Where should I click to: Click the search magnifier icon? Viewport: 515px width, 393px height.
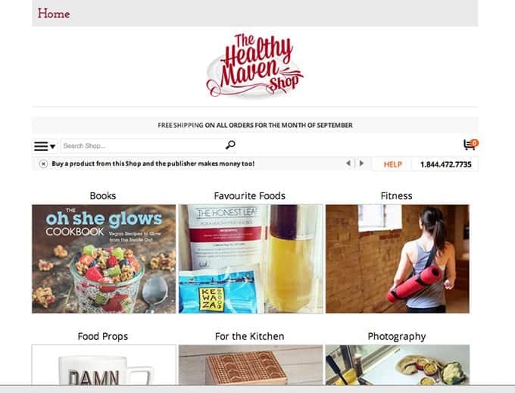tap(230, 145)
